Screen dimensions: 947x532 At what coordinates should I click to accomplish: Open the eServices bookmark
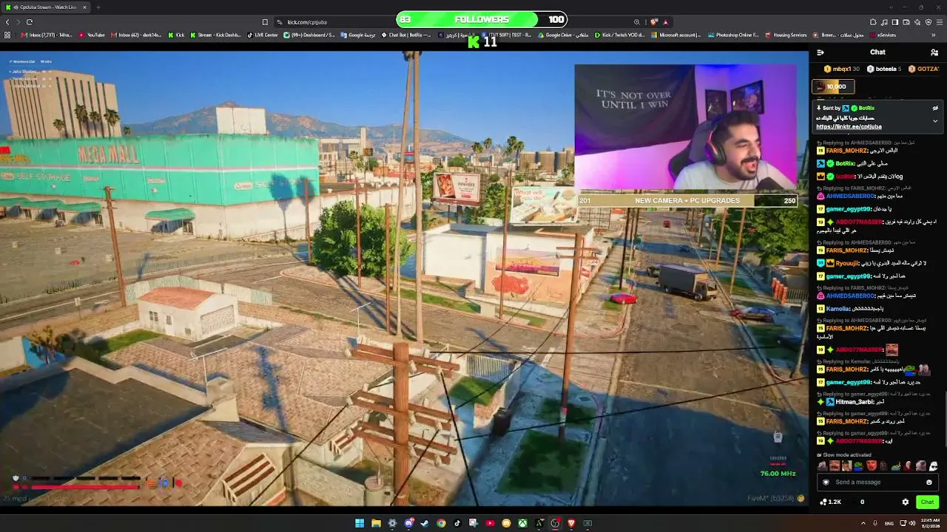883,35
